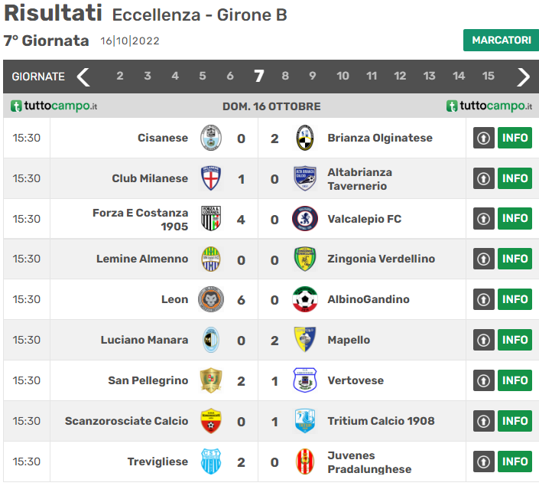Click the Club Milanese crest icon
Image resolution: width=539 pixels, height=486 pixels.
click(x=211, y=178)
